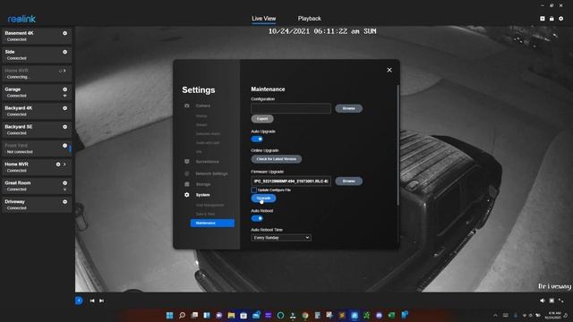573x322 pixels.
Task: Click Camera icon in Settings sidebar
Action: [187, 106]
